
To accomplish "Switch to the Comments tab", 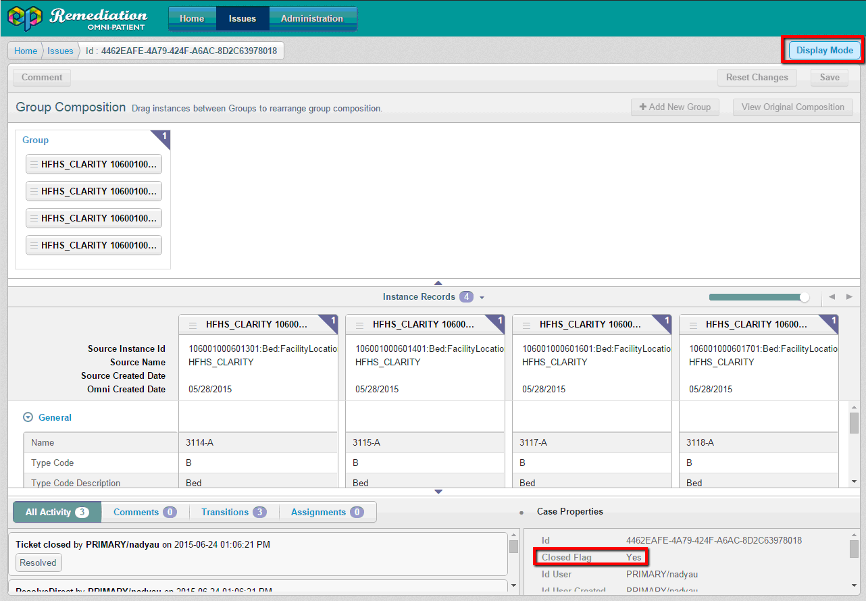I will (x=144, y=512).
